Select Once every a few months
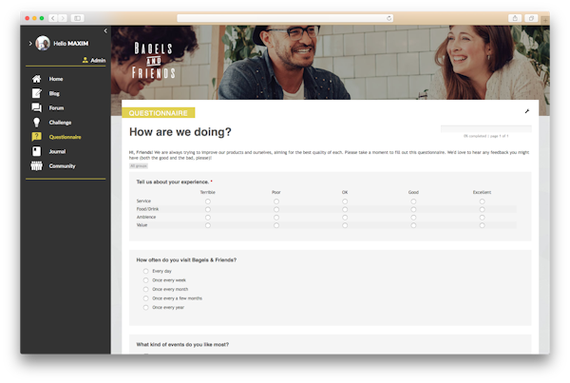This screenshot has width=570, height=383. [145, 298]
